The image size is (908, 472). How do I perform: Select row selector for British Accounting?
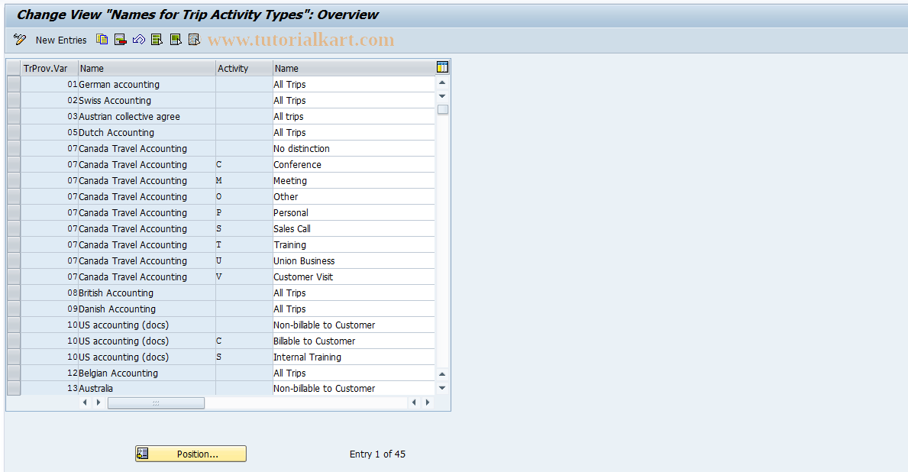point(14,293)
